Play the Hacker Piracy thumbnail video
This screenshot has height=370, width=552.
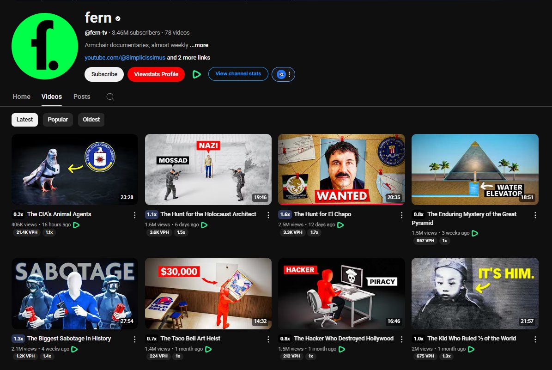click(341, 294)
